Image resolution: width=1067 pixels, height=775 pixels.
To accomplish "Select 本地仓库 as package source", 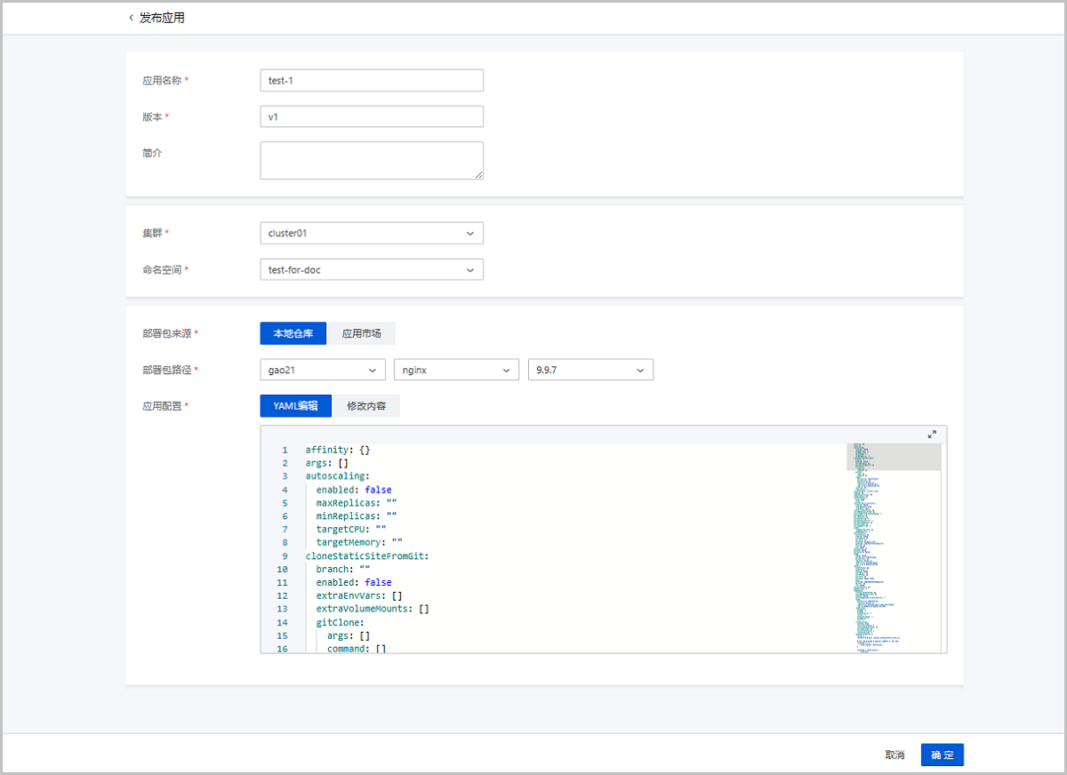I will [x=293, y=333].
